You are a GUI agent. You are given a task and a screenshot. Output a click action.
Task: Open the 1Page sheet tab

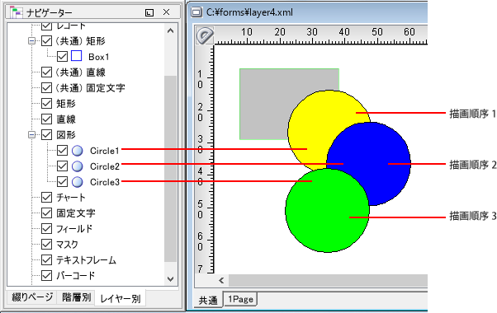click(x=240, y=299)
